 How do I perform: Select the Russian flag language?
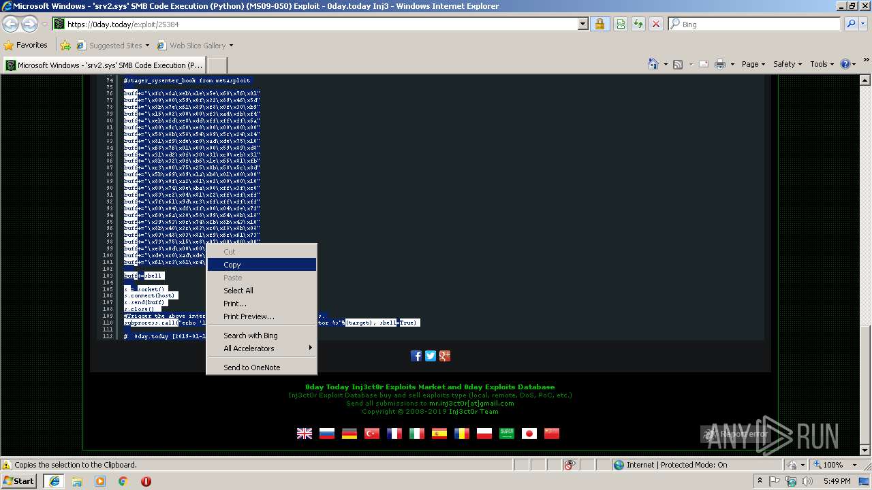327,434
